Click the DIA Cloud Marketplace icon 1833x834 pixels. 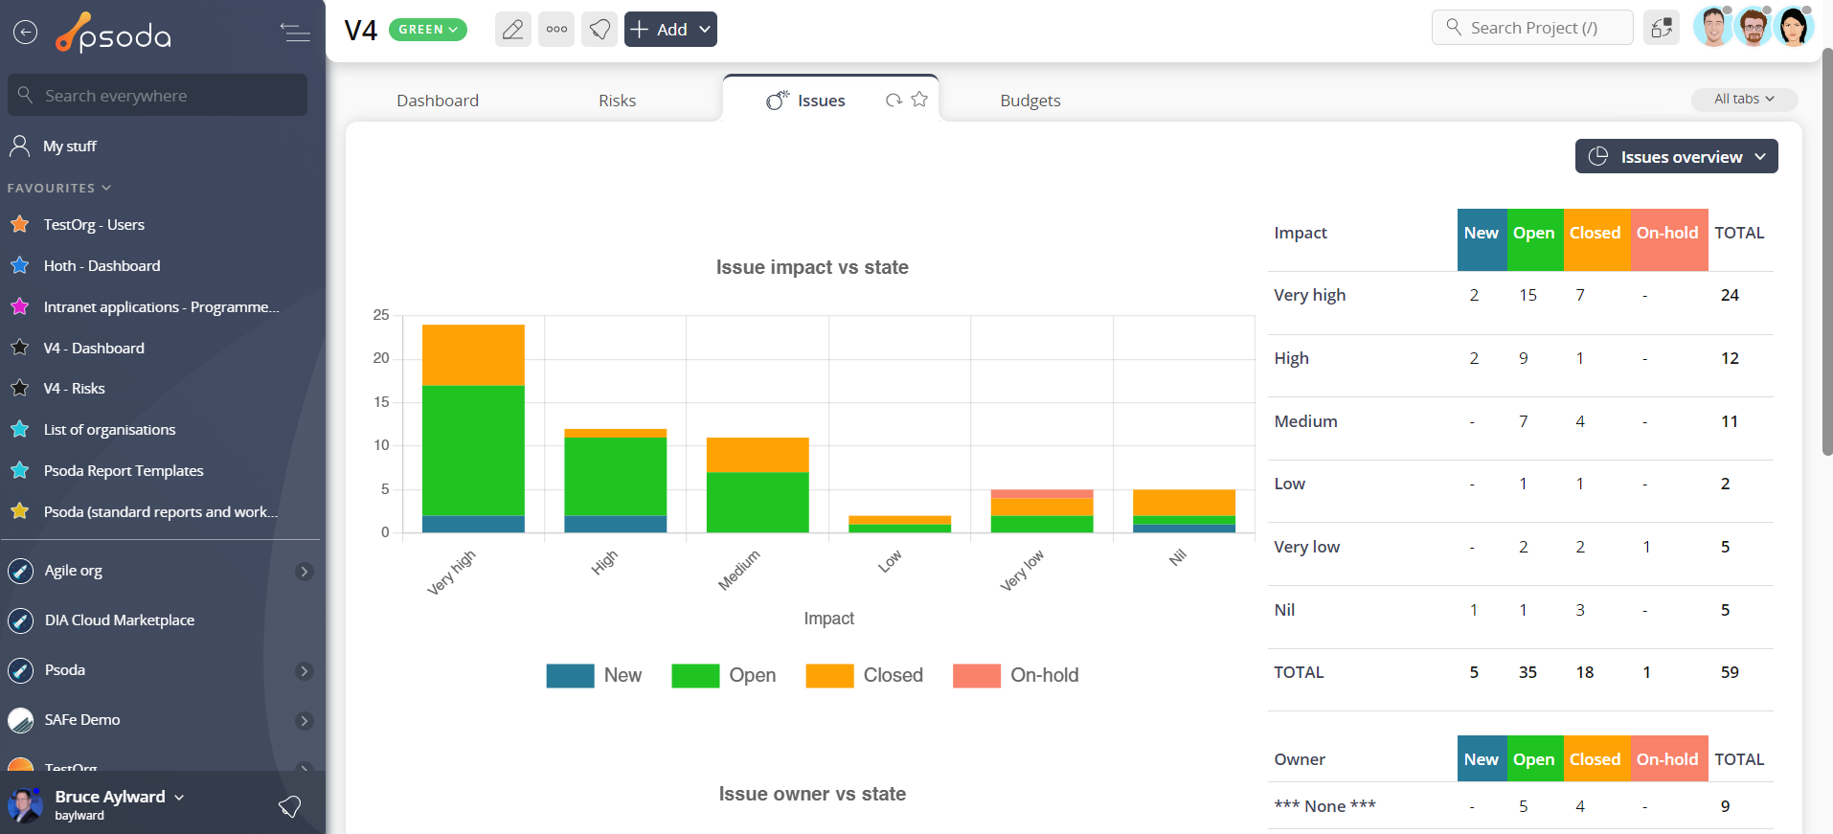click(20, 620)
